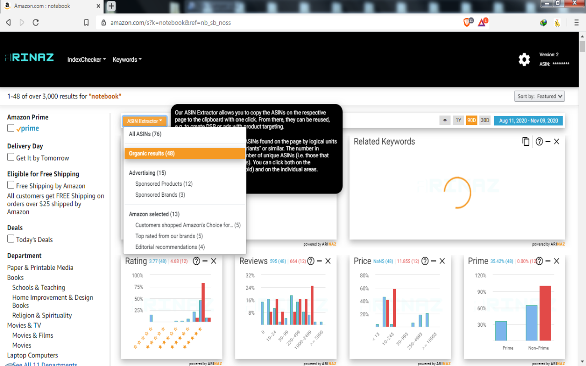
Task: Open help for Related Keywords widget
Action: click(539, 141)
